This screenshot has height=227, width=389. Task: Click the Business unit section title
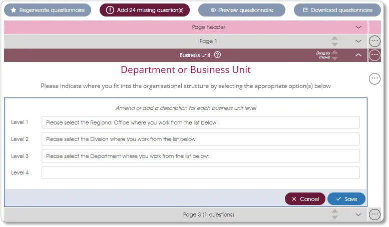point(195,55)
